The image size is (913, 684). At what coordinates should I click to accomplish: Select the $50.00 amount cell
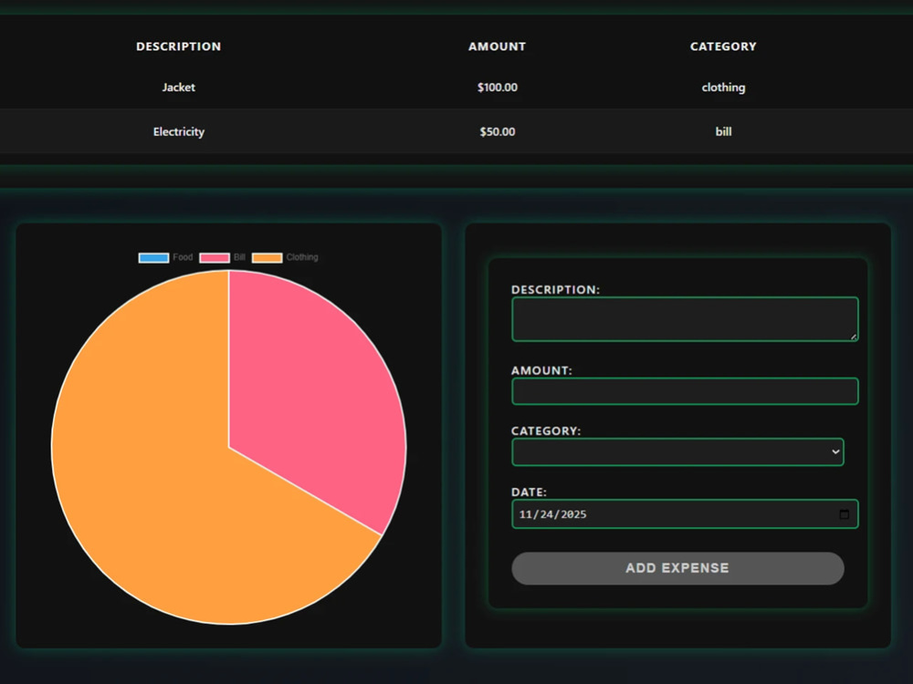pos(498,131)
